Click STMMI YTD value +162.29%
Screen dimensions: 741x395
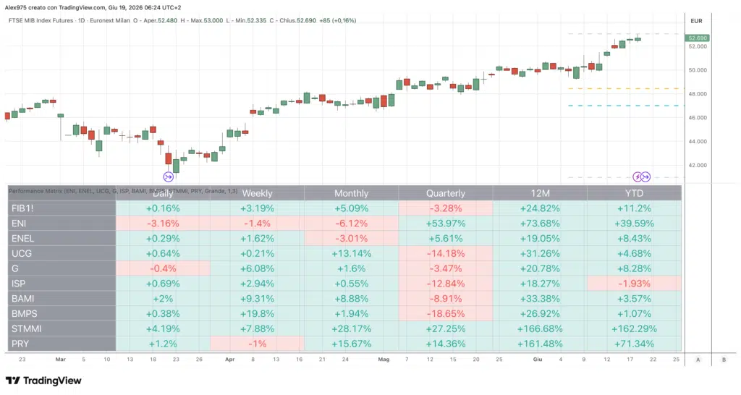pyautogui.click(x=634, y=329)
